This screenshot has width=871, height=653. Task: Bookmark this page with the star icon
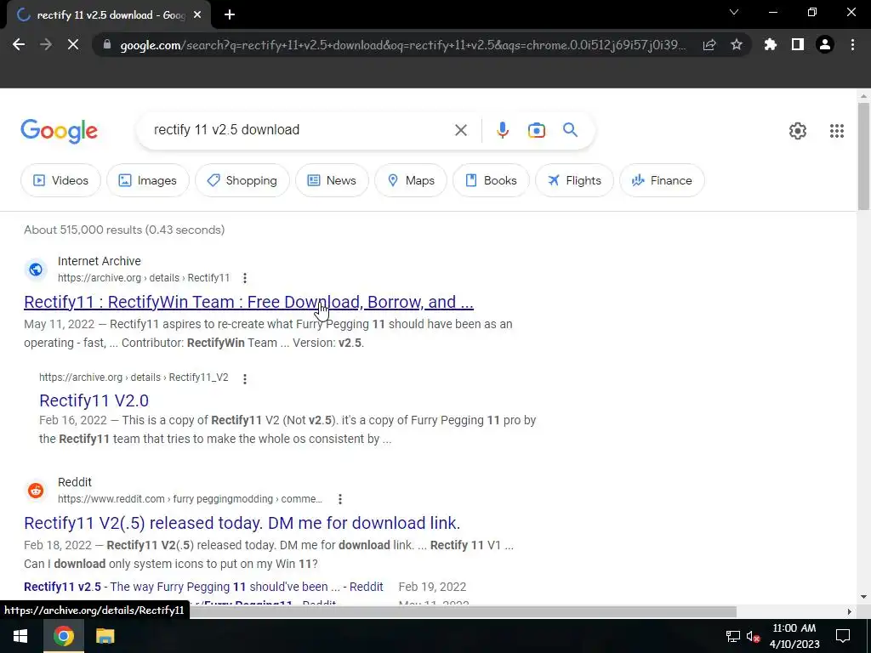point(737,45)
